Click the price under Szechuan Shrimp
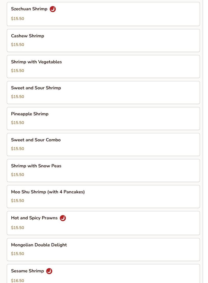The image size is (208, 283). (x=17, y=19)
